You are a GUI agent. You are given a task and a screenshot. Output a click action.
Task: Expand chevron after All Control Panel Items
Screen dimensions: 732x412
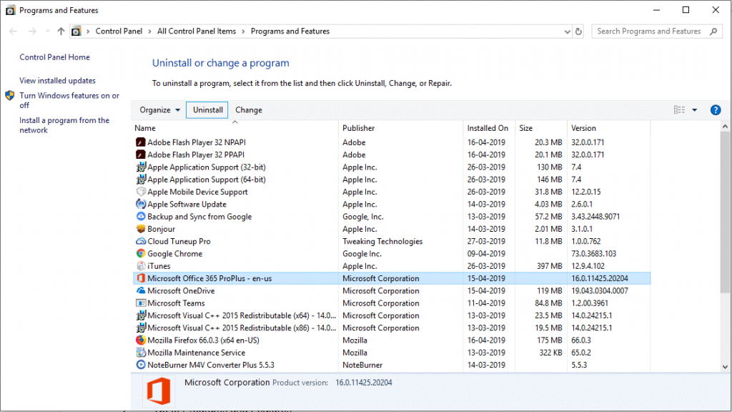point(243,31)
